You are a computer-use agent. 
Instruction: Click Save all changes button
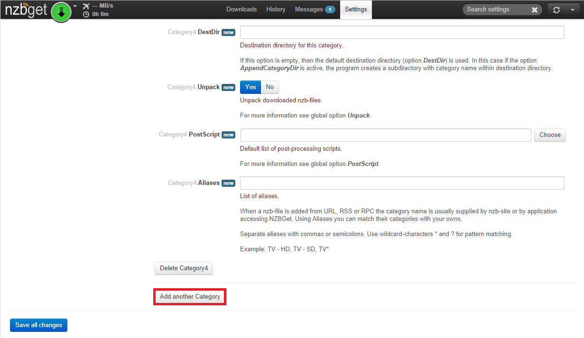tap(38, 325)
